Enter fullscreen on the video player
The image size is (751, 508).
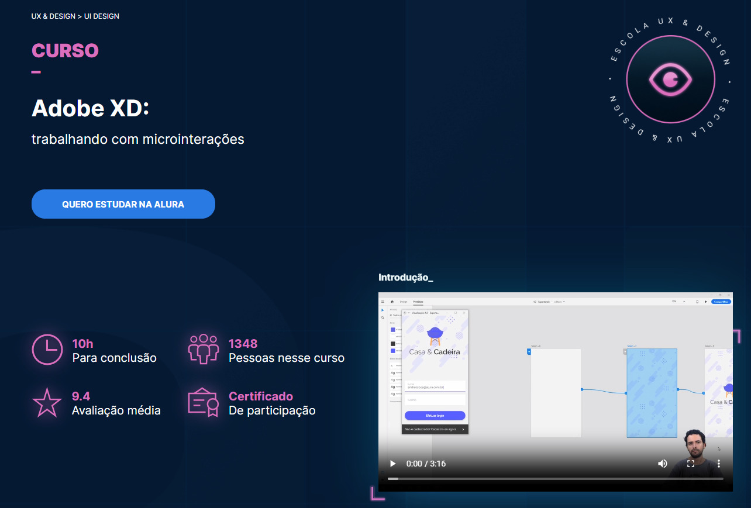click(690, 464)
